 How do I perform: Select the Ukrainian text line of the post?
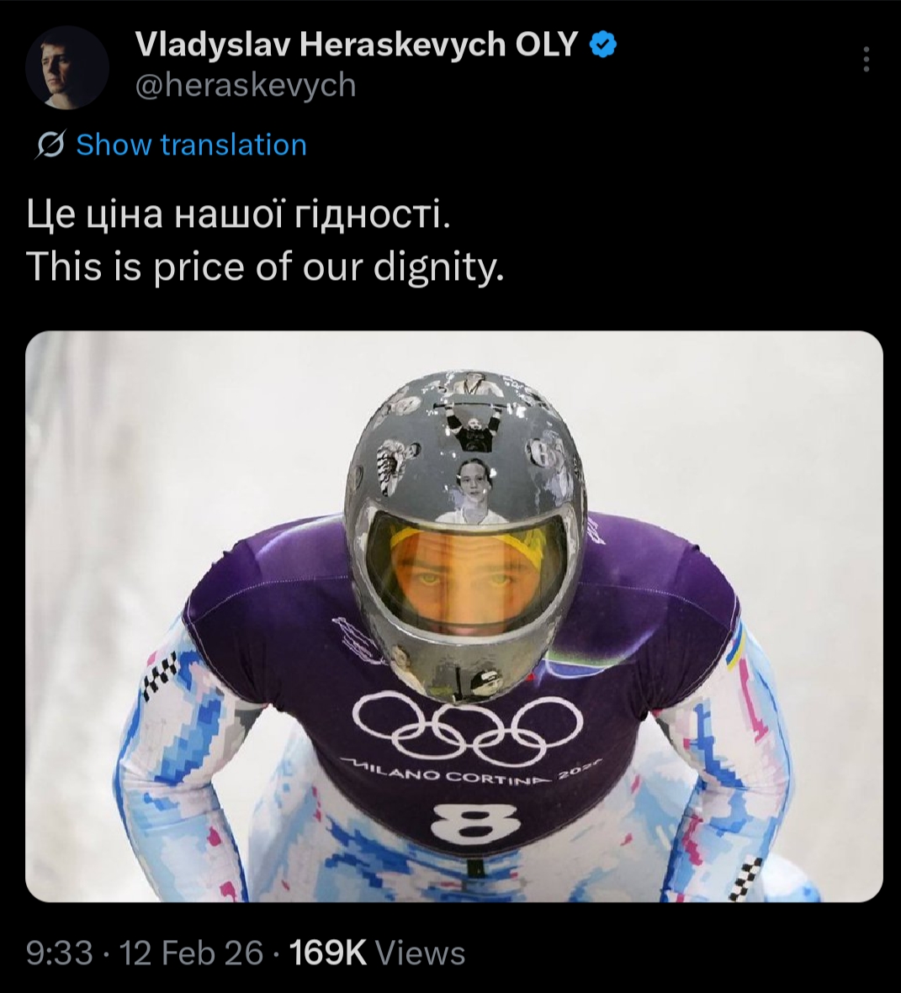click(x=239, y=214)
